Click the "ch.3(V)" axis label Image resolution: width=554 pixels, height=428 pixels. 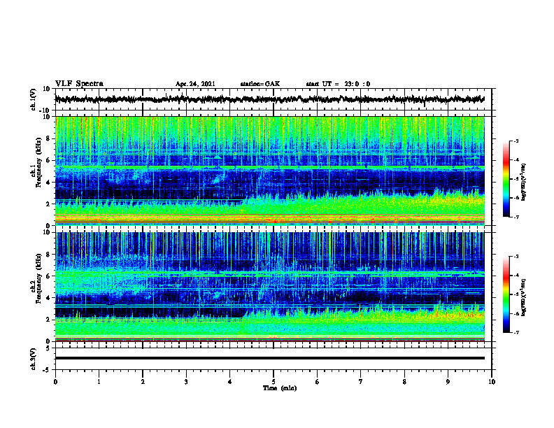[x=34, y=359]
